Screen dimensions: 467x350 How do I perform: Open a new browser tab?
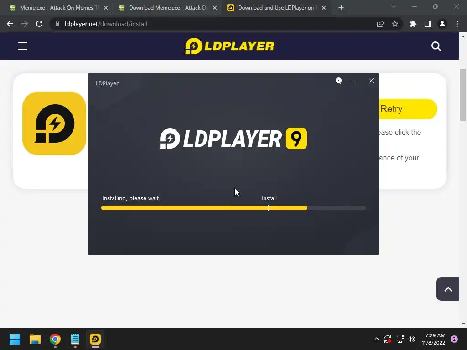(341, 8)
